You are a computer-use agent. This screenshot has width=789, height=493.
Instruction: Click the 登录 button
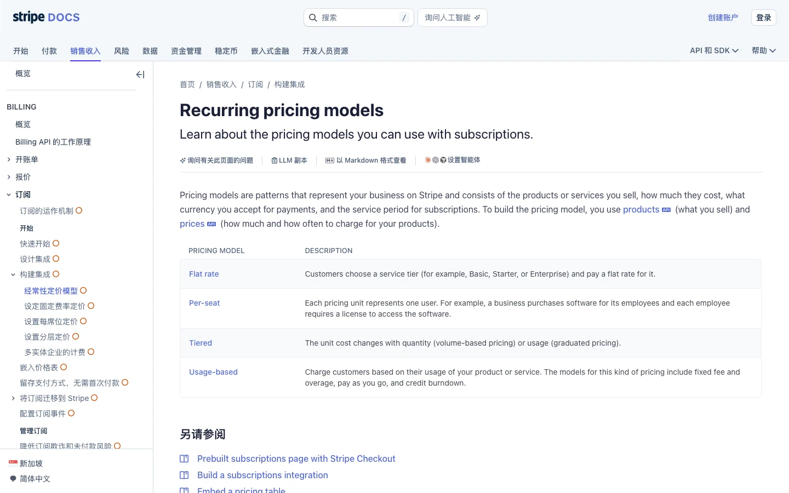point(764,18)
